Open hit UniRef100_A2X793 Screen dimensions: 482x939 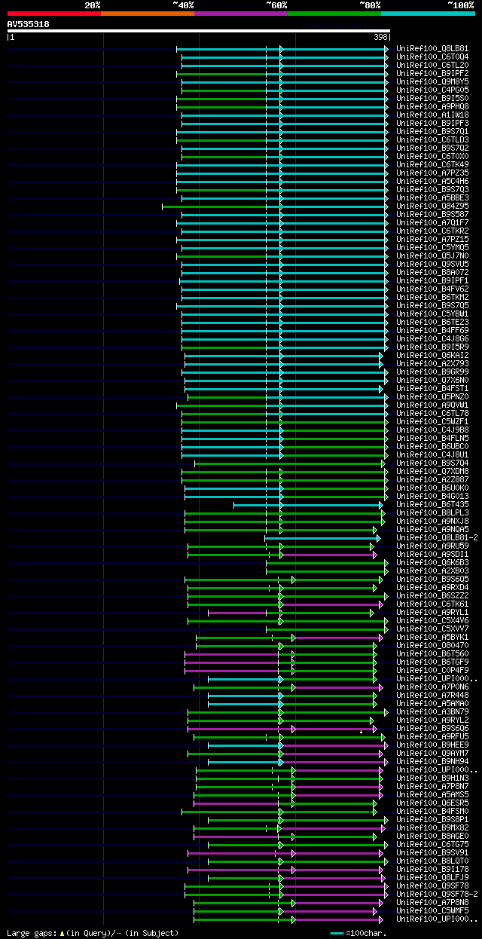[x=432, y=363]
